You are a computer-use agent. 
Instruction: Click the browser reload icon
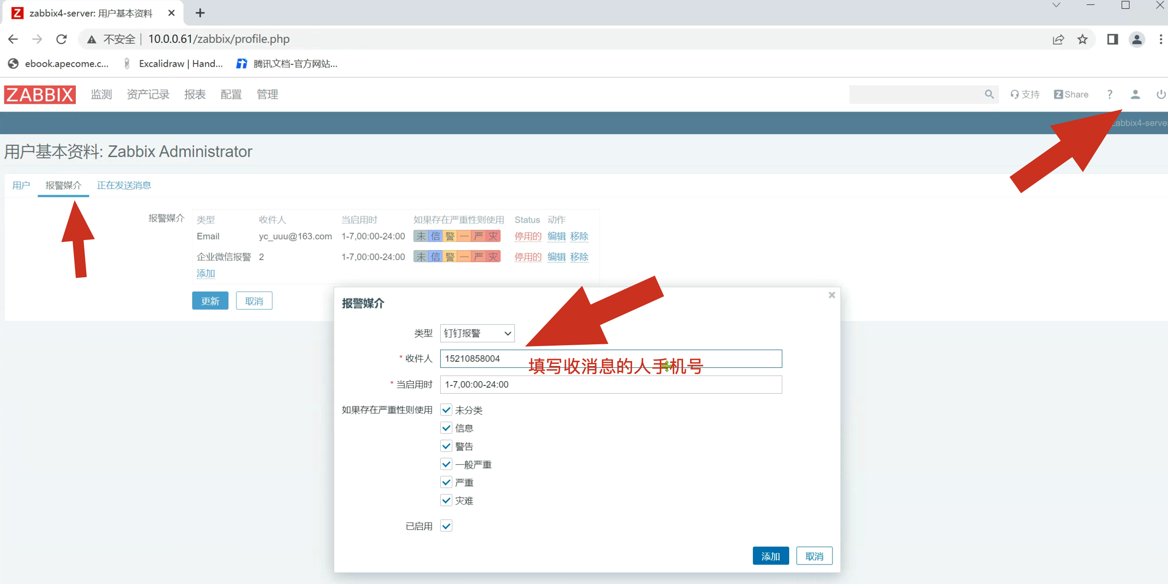[x=61, y=39]
